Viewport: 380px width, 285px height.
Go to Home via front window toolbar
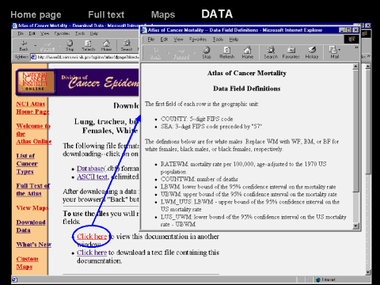coord(248,52)
